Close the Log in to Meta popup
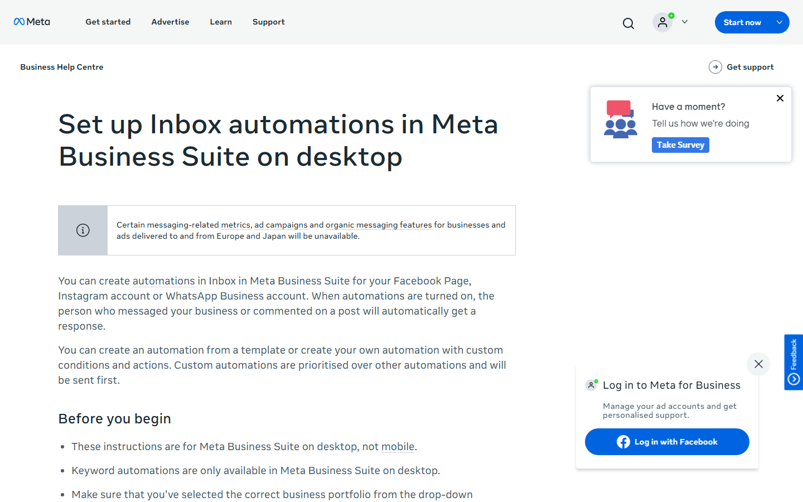The image size is (803, 502). point(758,364)
